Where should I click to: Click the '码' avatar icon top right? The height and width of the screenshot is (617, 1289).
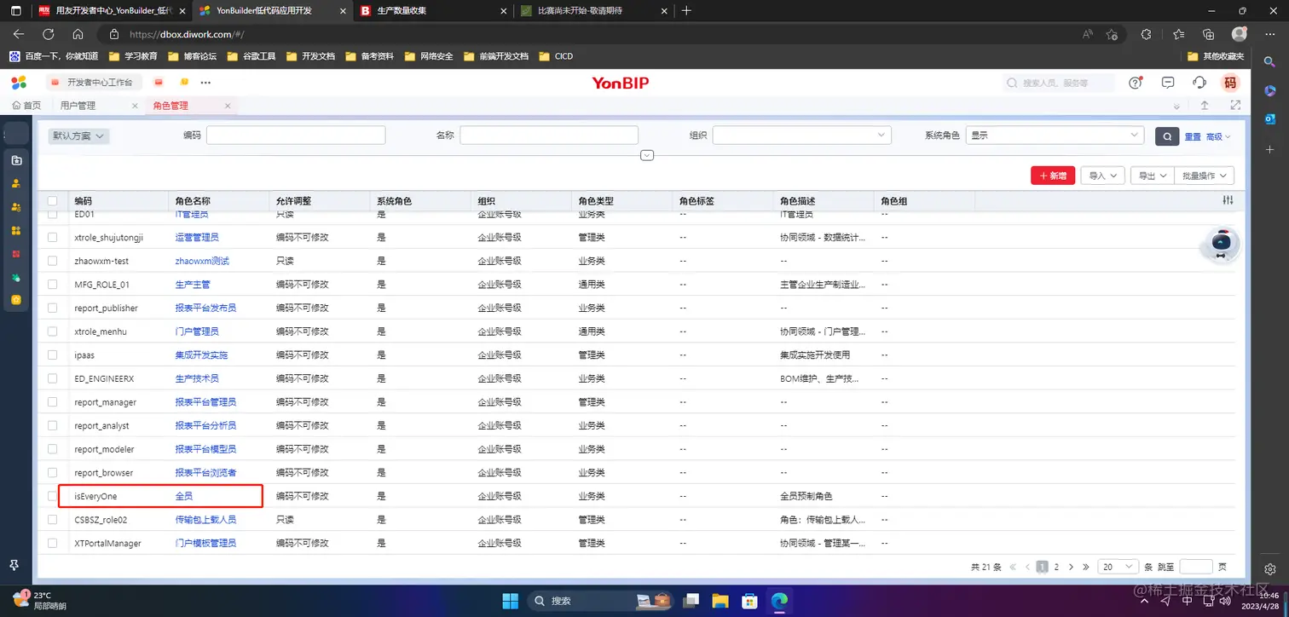[1230, 82]
